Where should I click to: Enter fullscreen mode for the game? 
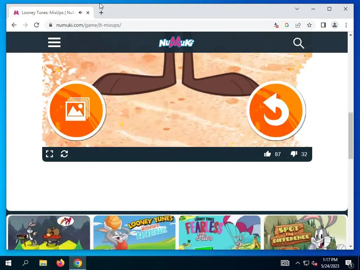pos(49,154)
